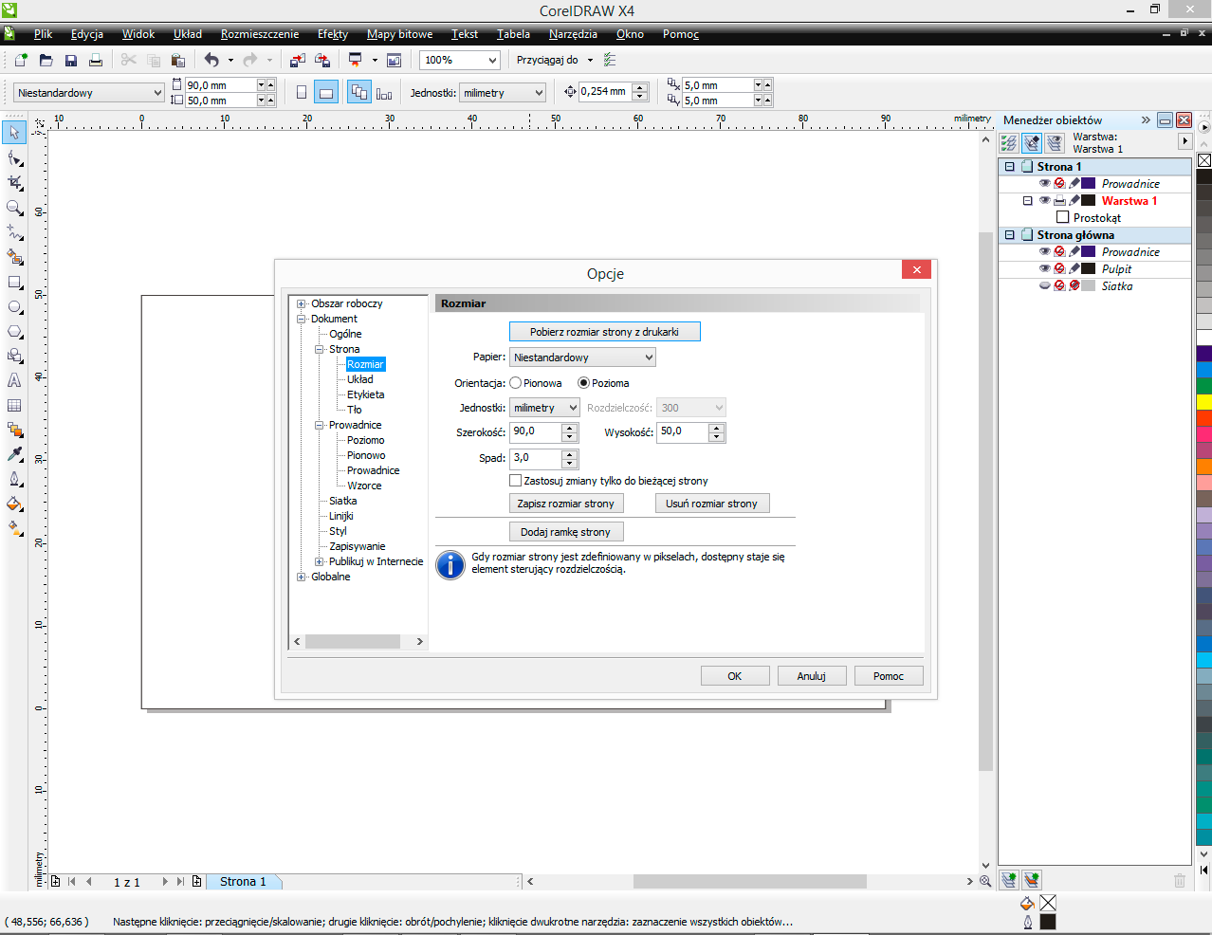Open the Plik menu

43,34
